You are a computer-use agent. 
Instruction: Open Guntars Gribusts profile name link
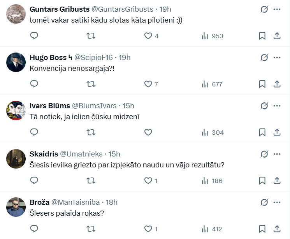(x=59, y=9)
